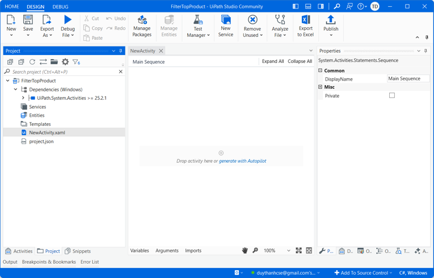Switch to the HOME ribbon tab
434x278 pixels.
(x=12, y=7)
